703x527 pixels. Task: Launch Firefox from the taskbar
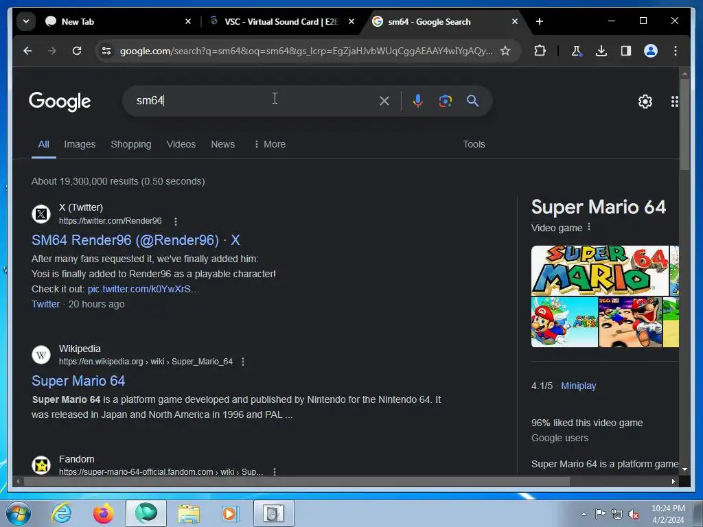(104, 513)
